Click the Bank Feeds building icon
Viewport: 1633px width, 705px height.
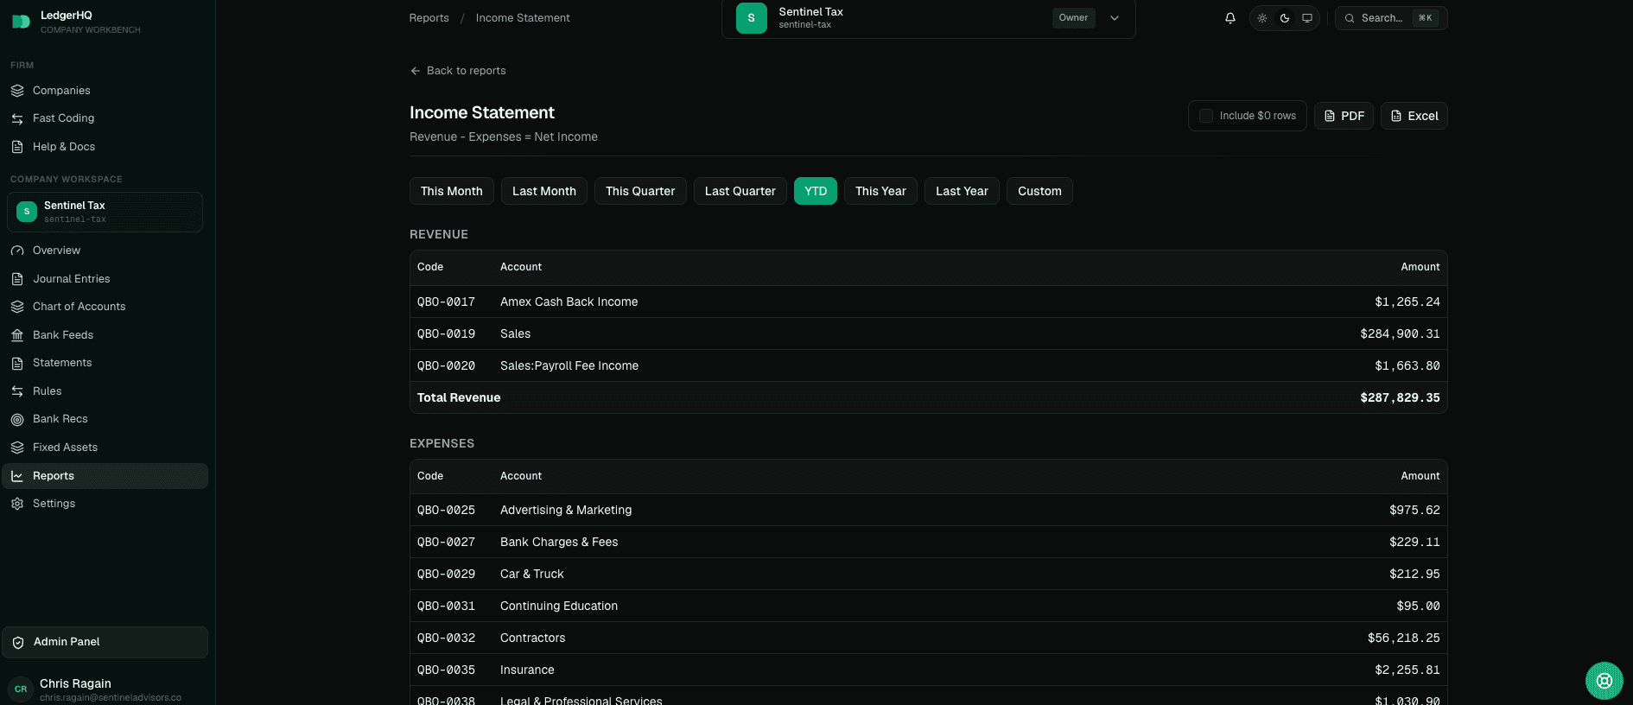coord(17,335)
